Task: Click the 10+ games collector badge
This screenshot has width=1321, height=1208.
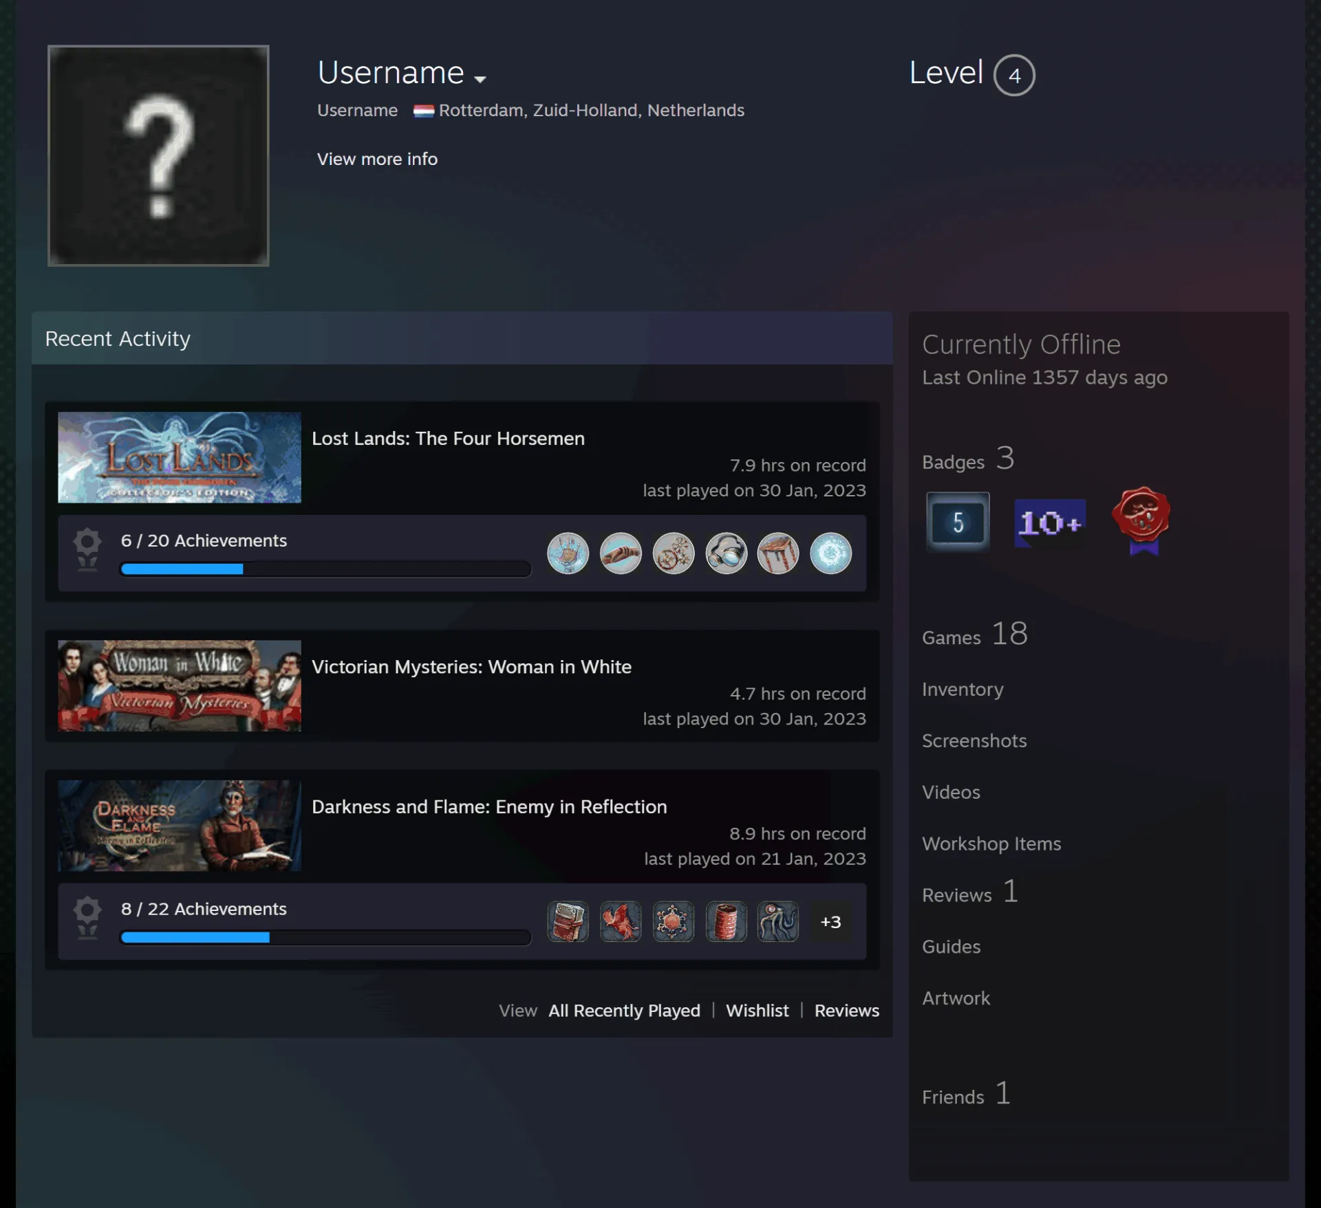Action: (x=1050, y=523)
